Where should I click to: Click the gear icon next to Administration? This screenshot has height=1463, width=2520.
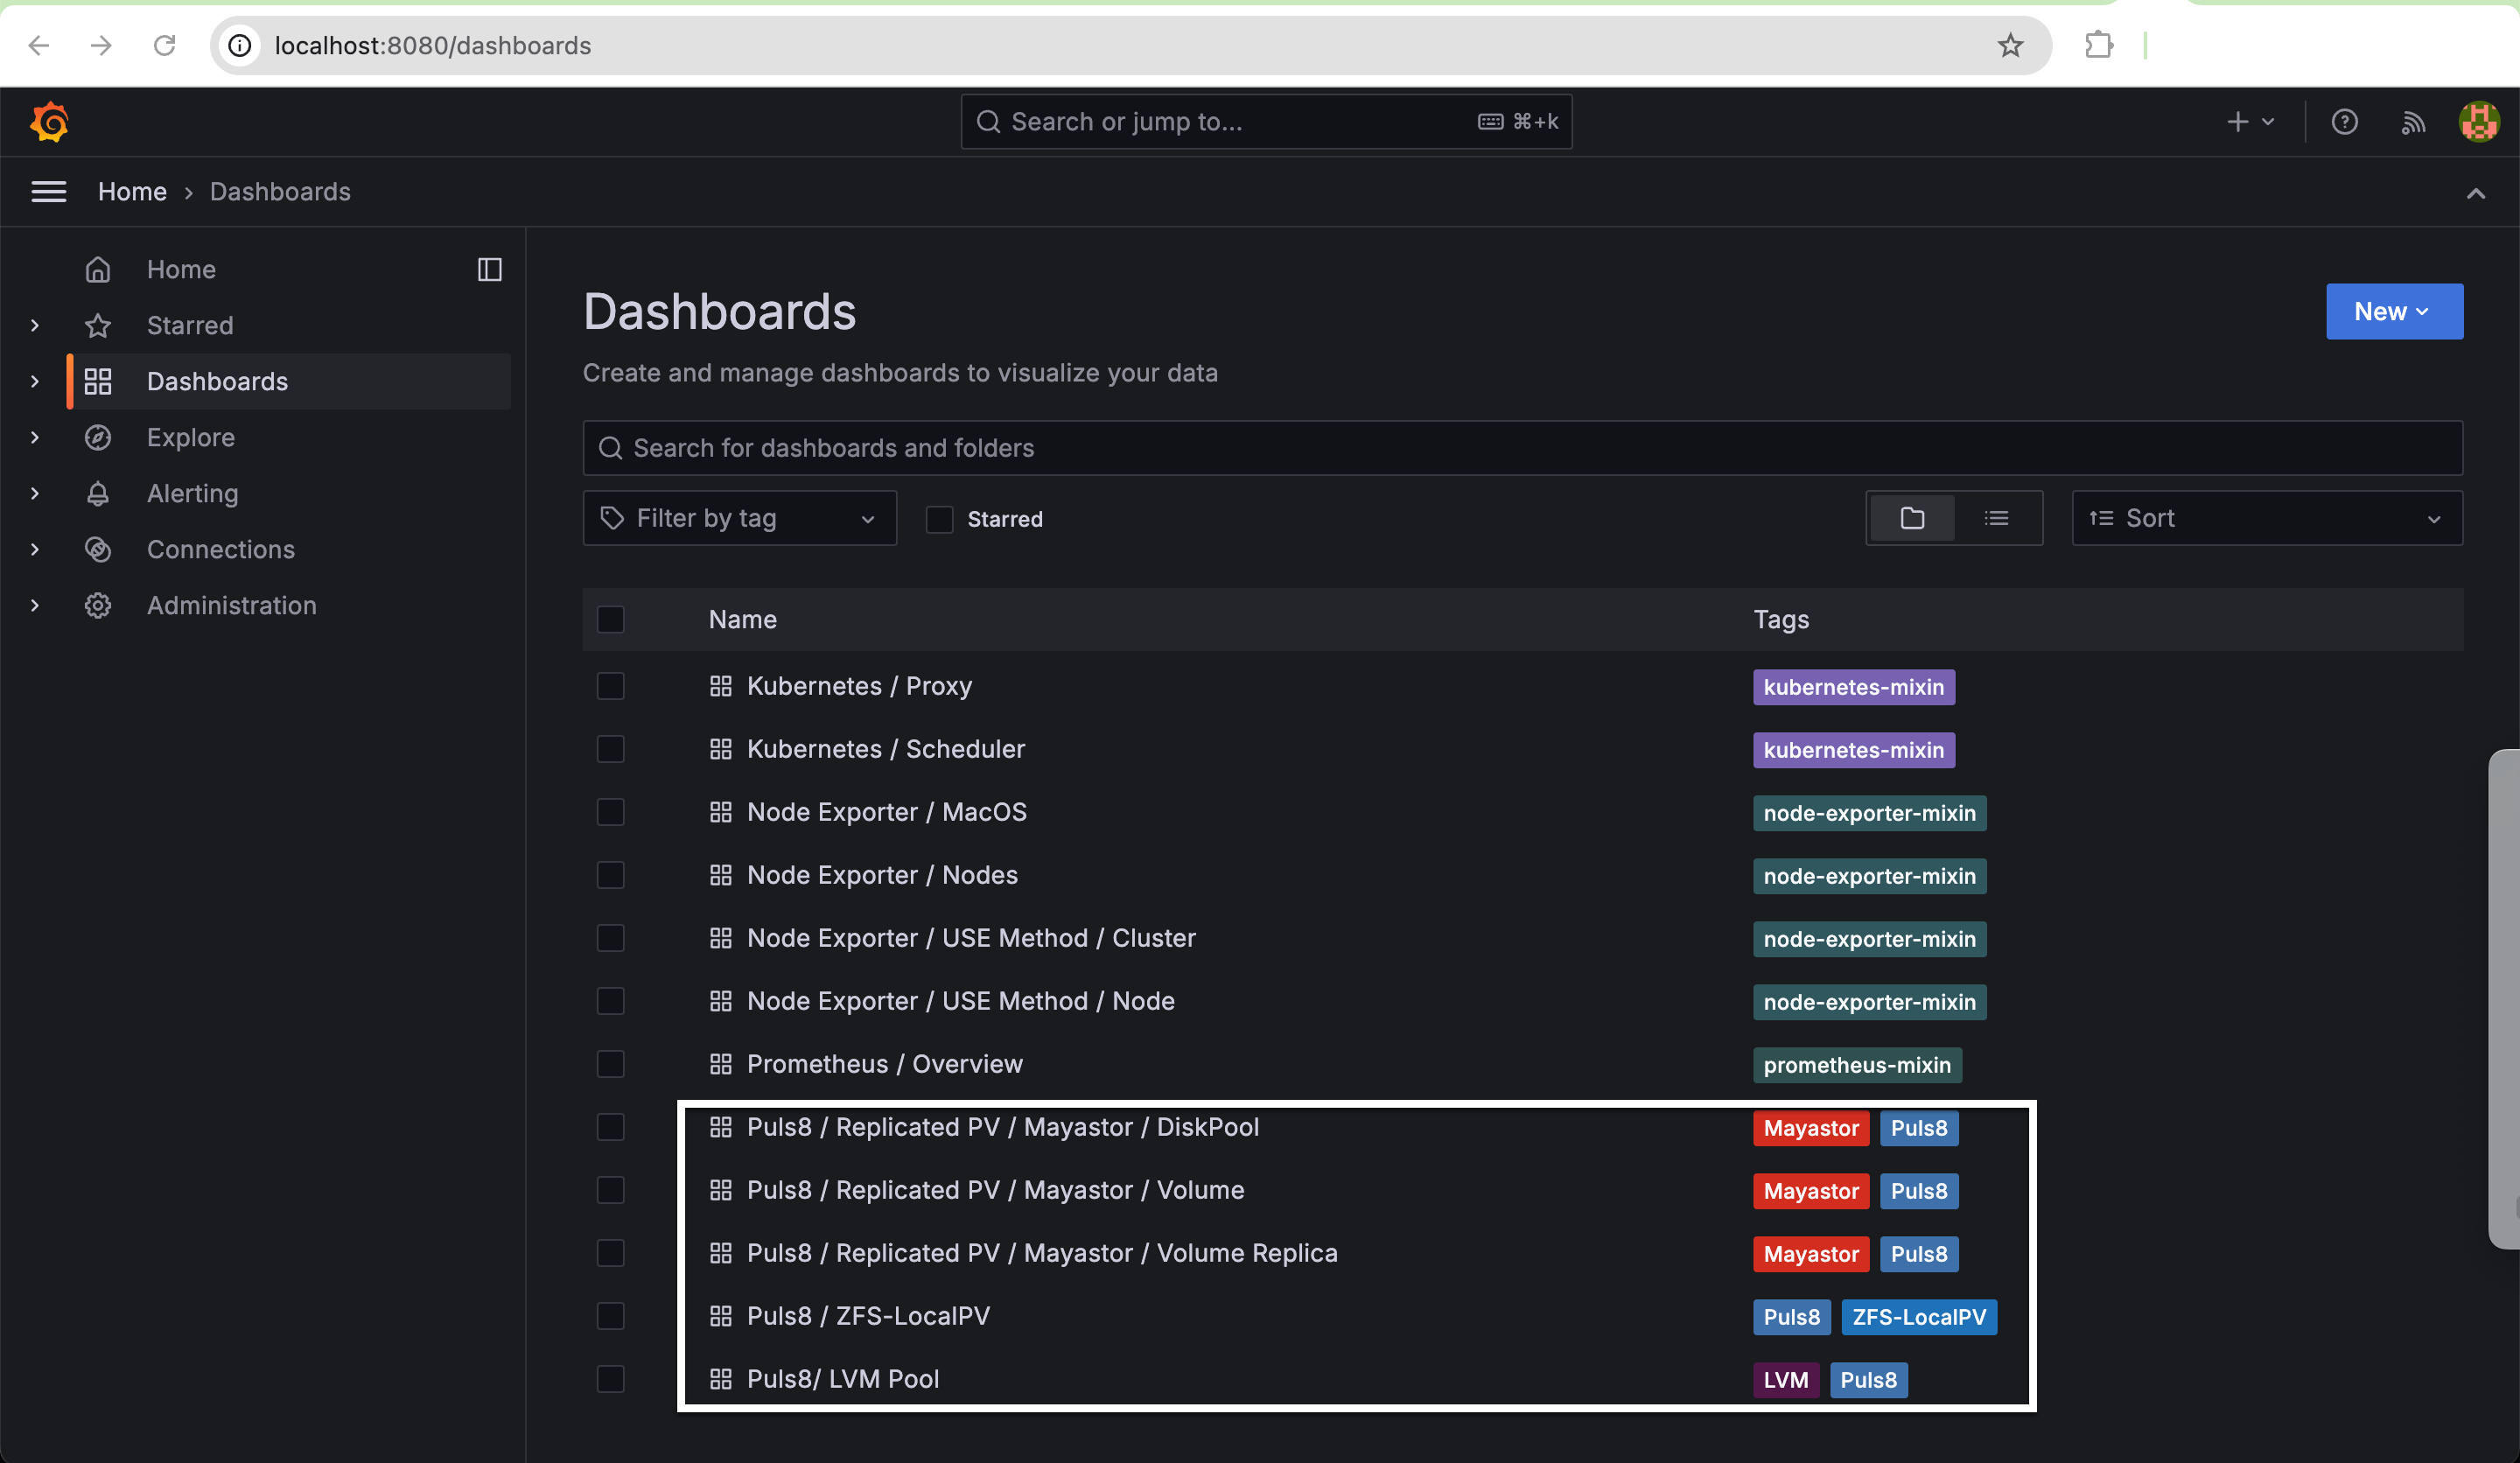pos(98,606)
